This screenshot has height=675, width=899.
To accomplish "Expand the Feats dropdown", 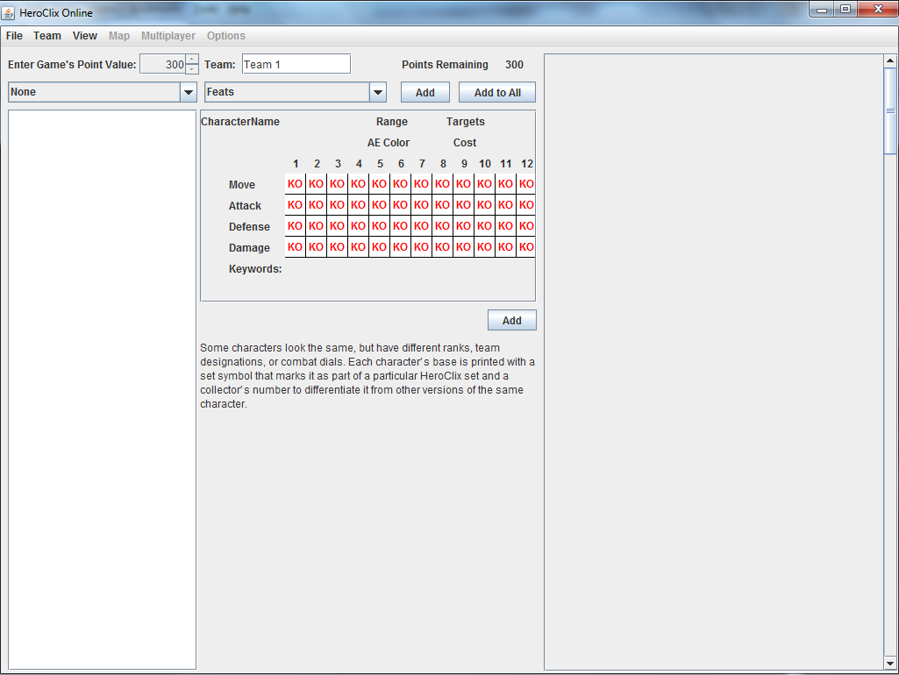I will [296, 92].
